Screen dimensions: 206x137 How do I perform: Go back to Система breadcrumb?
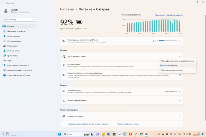[67, 9]
